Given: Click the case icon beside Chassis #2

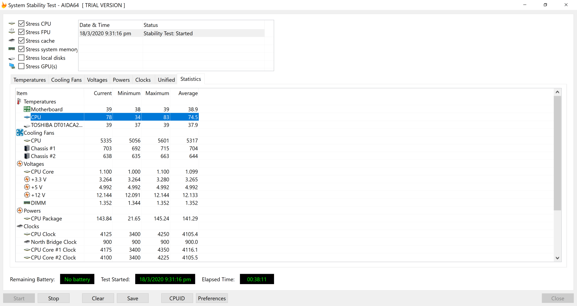Looking at the screenshot, I should (x=27, y=156).
